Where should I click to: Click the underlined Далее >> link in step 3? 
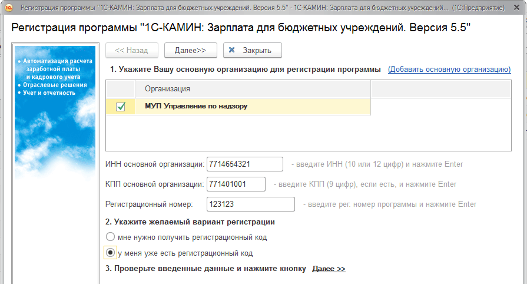329,269
